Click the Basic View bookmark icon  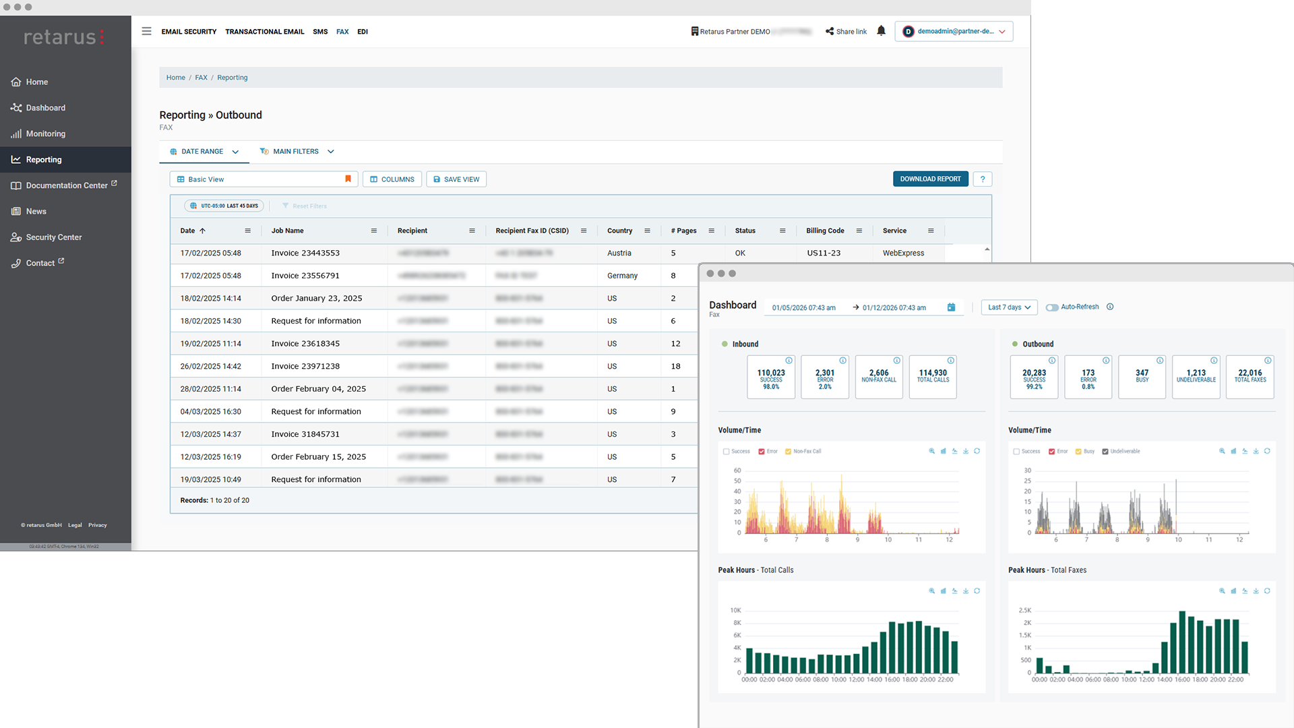[x=348, y=179]
